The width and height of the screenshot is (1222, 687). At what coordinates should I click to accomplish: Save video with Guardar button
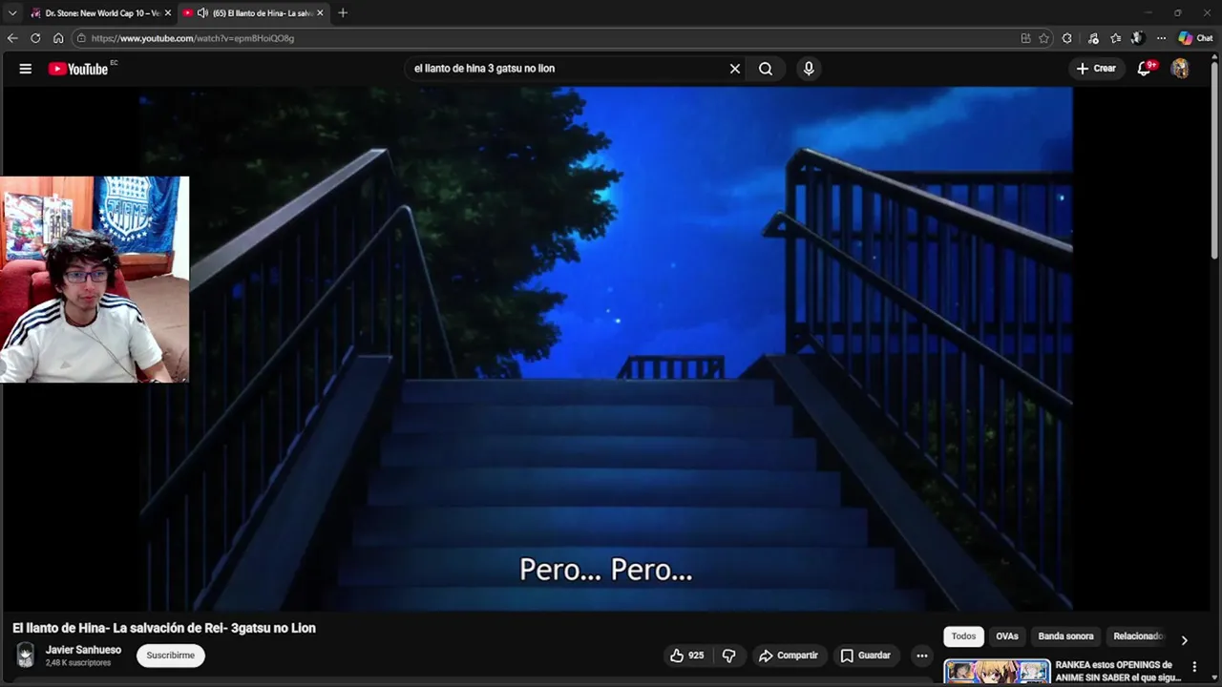[866, 656]
